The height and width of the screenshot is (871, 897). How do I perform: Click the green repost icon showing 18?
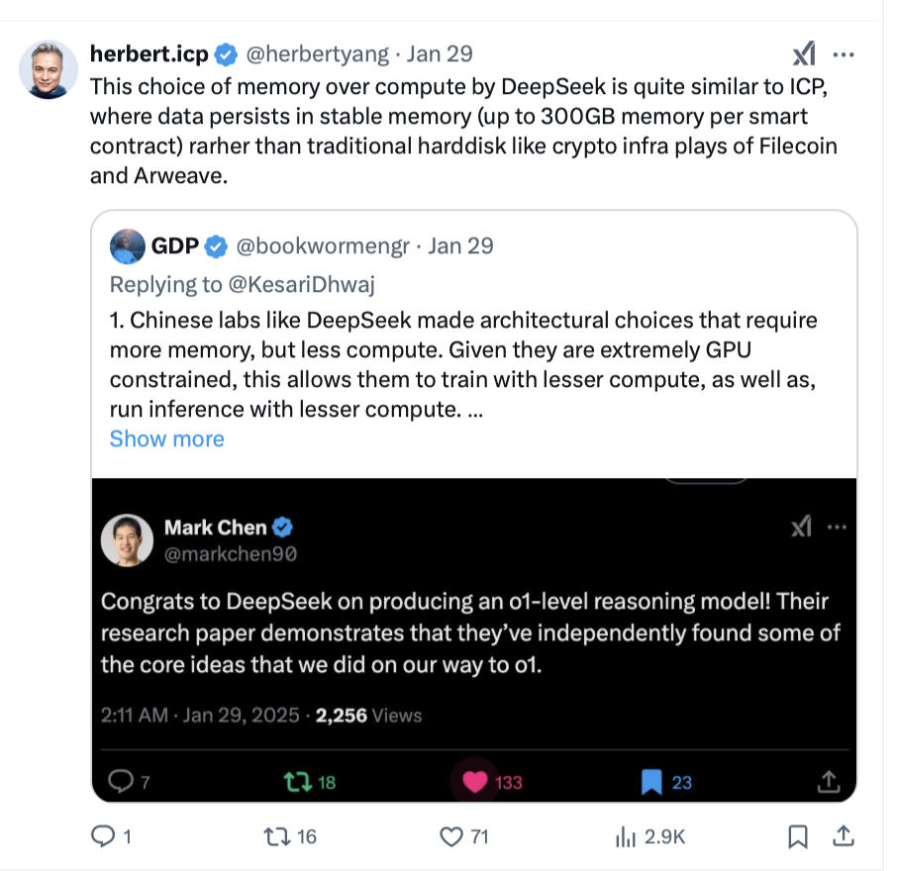295,782
